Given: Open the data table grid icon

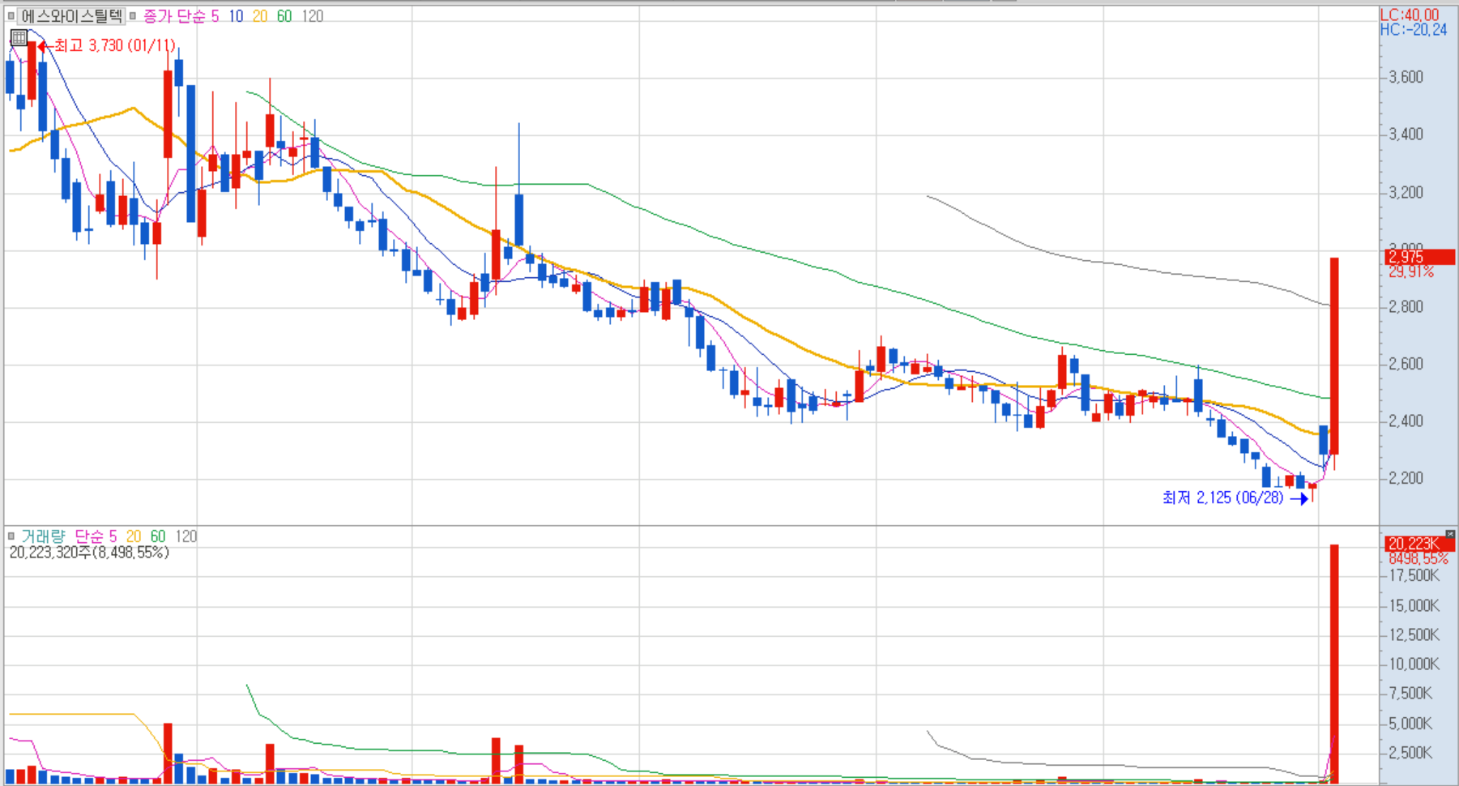Looking at the screenshot, I should tap(19, 37).
